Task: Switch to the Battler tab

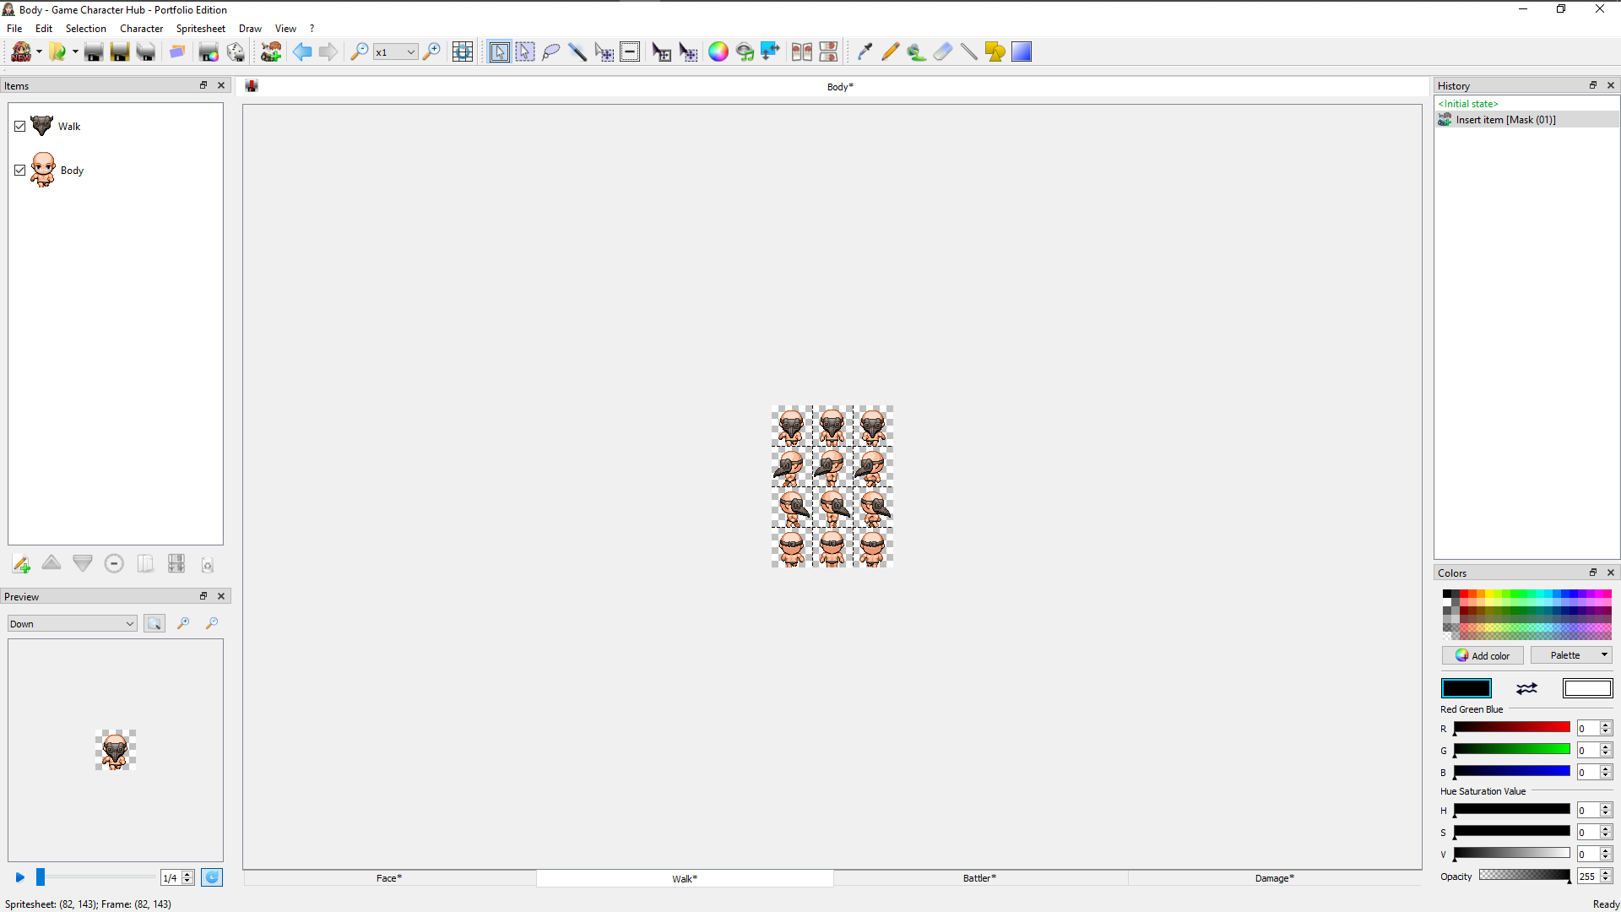Action: pos(979,878)
